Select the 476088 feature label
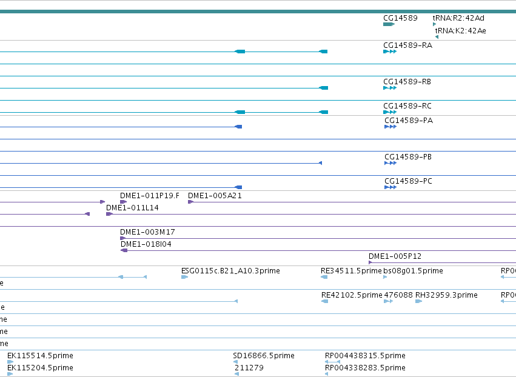516x377 pixels. 398,295
